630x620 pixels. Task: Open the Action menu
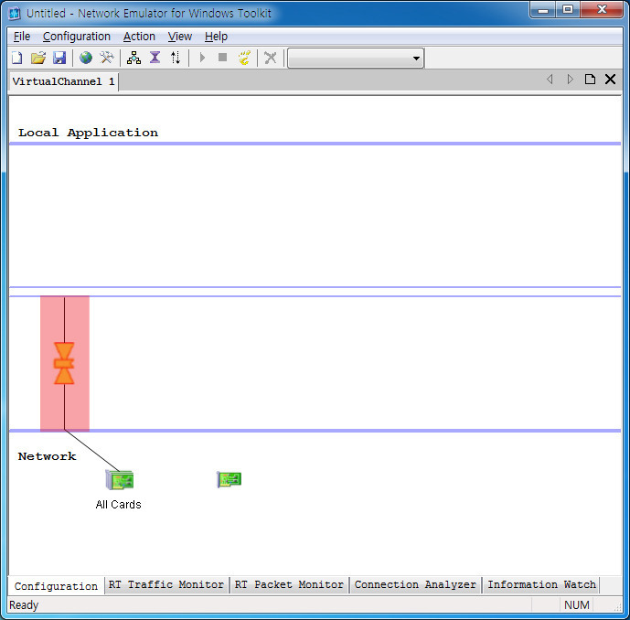(x=139, y=37)
